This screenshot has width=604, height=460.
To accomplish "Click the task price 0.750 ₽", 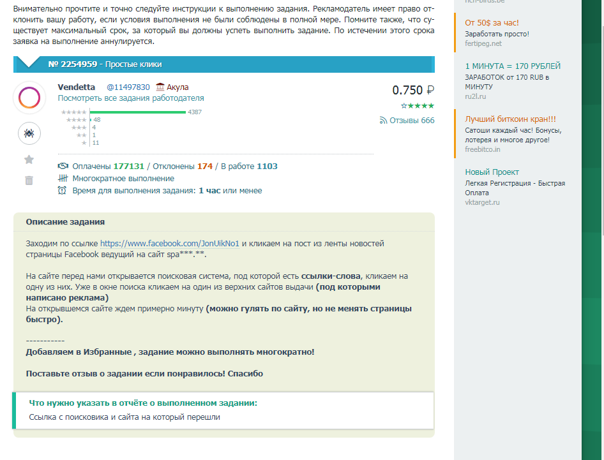I will pos(413,90).
